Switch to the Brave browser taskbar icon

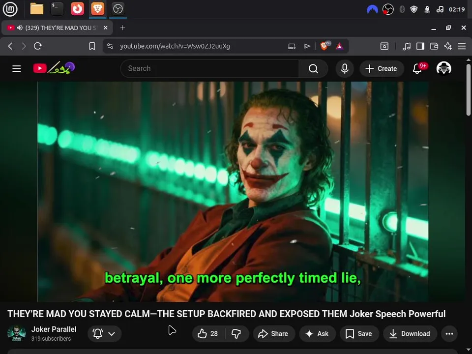point(97,9)
